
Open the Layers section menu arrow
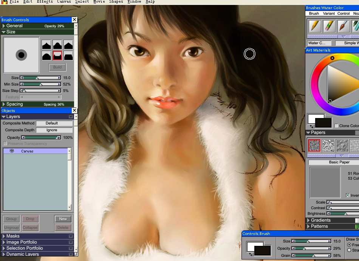(71, 117)
